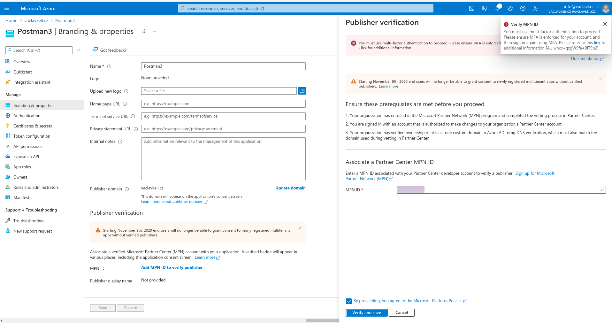Image resolution: width=612 pixels, height=323 pixels.
Task: Click Learn more in the right panel warning
Action: tap(388, 86)
